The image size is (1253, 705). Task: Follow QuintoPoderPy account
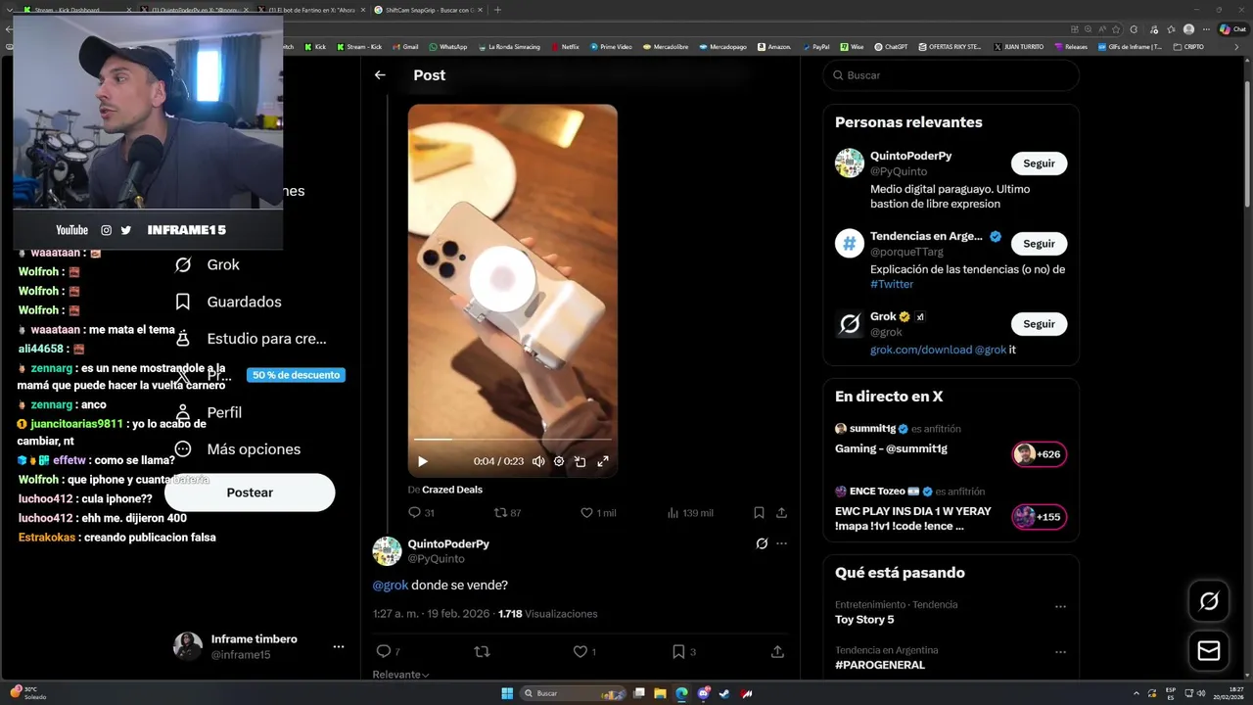1039,164
